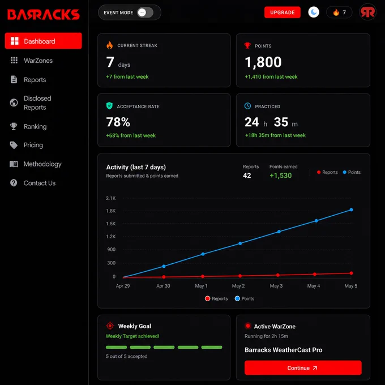Click the red Upgrade button
This screenshot has width=385, height=385.
(282, 12)
